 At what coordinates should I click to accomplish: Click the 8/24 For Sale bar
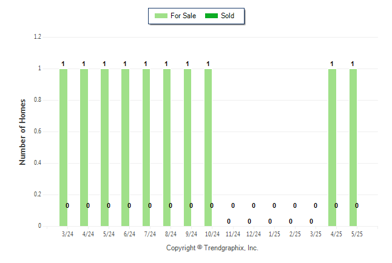pyautogui.click(x=167, y=148)
